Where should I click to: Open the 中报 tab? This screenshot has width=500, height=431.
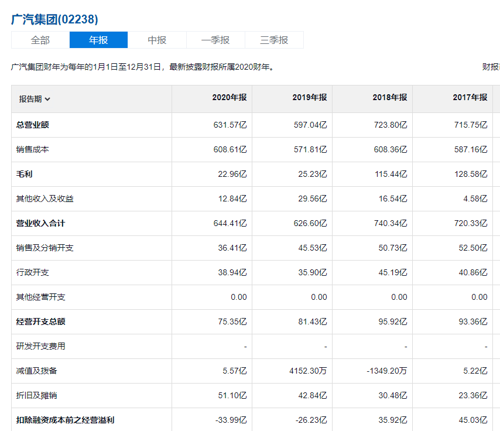tap(157, 40)
